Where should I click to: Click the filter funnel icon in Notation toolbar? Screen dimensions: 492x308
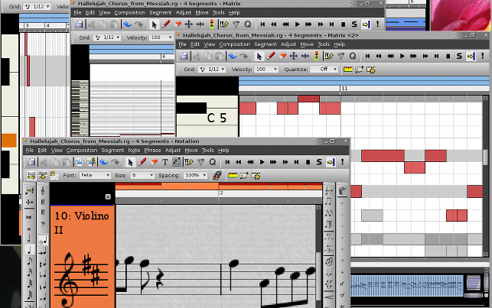click(200, 162)
